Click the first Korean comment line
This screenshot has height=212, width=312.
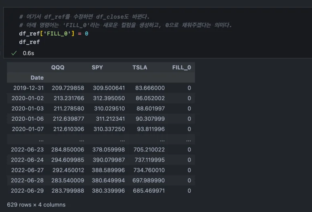(84, 17)
